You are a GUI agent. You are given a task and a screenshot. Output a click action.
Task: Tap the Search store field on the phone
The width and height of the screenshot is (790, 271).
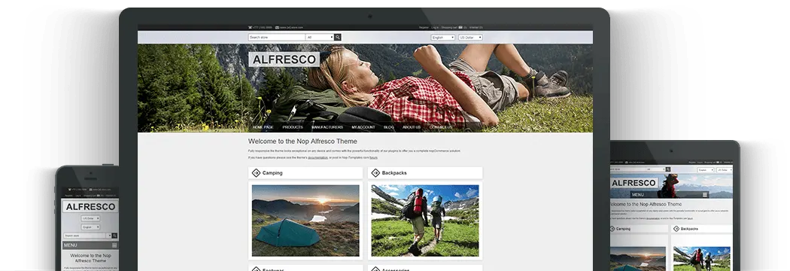84,236
